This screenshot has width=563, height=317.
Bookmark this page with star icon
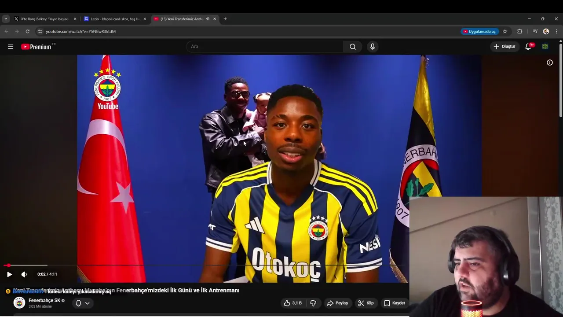click(x=505, y=31)
